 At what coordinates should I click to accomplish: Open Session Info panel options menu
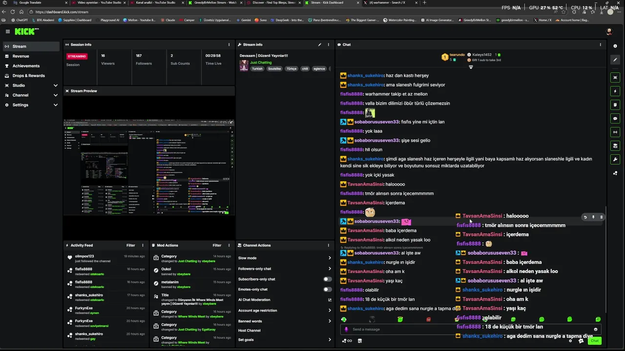tap(229, 44)
